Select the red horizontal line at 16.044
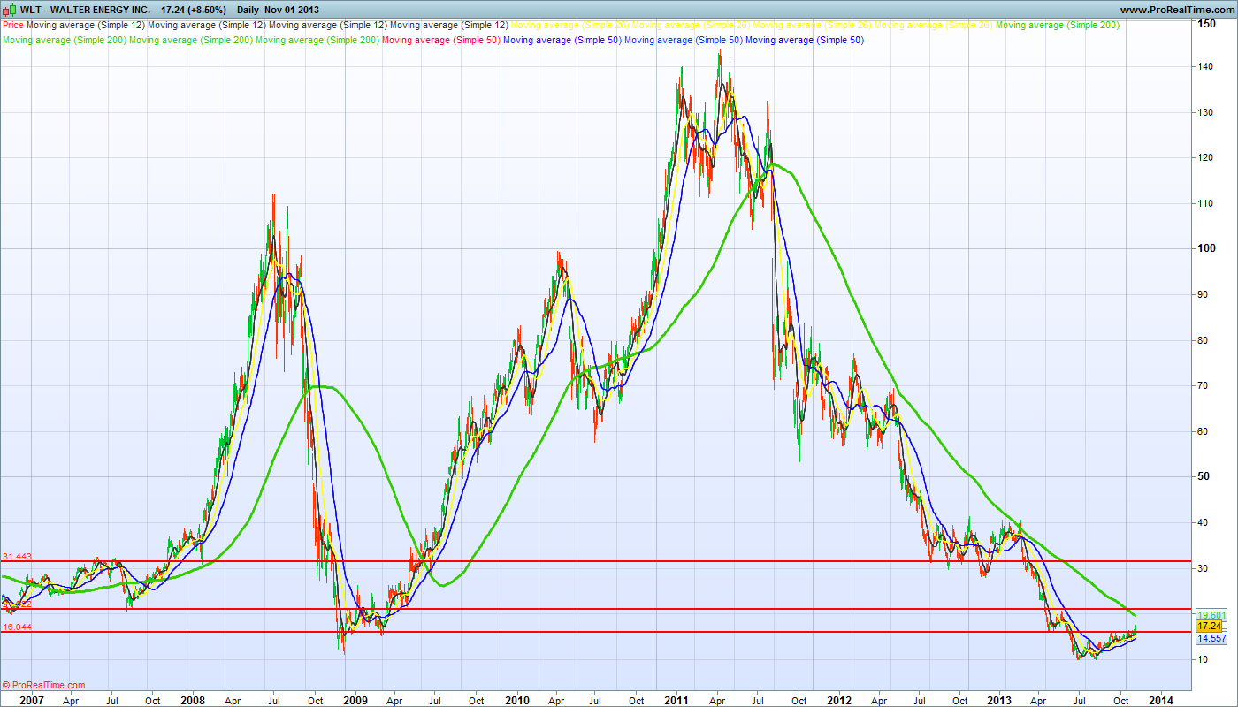Viewport: 1238px width, 707px height. pos(597,632)
